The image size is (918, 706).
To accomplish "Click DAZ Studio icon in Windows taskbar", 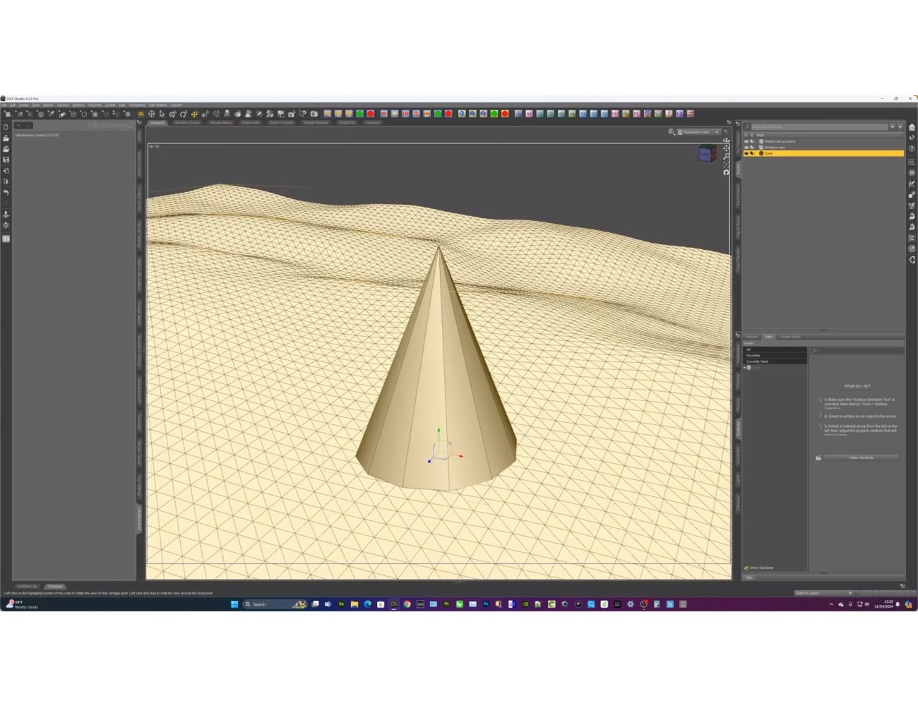I will coord(394,604).
